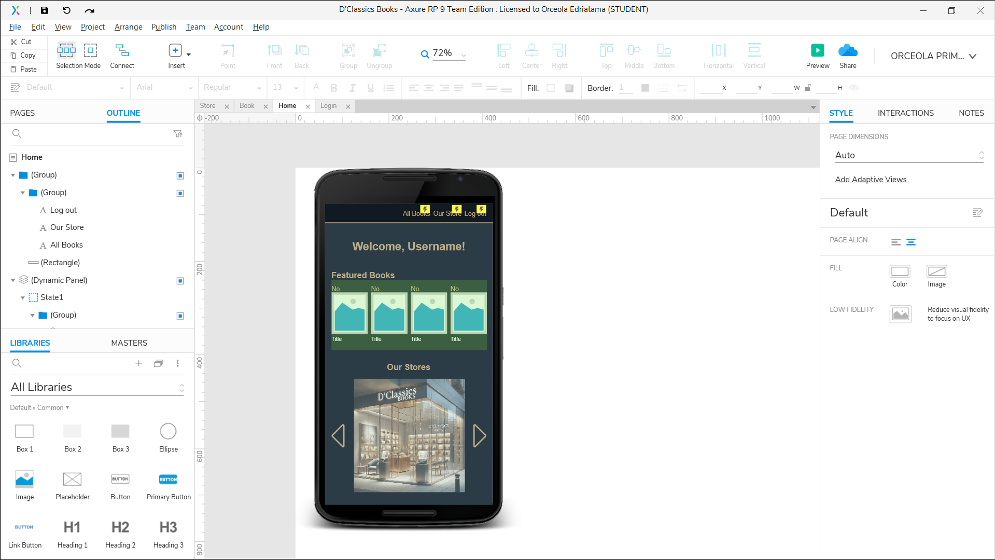Click the Save disk icon
Viewport: 995px width, 560px height.
(45, 10)
